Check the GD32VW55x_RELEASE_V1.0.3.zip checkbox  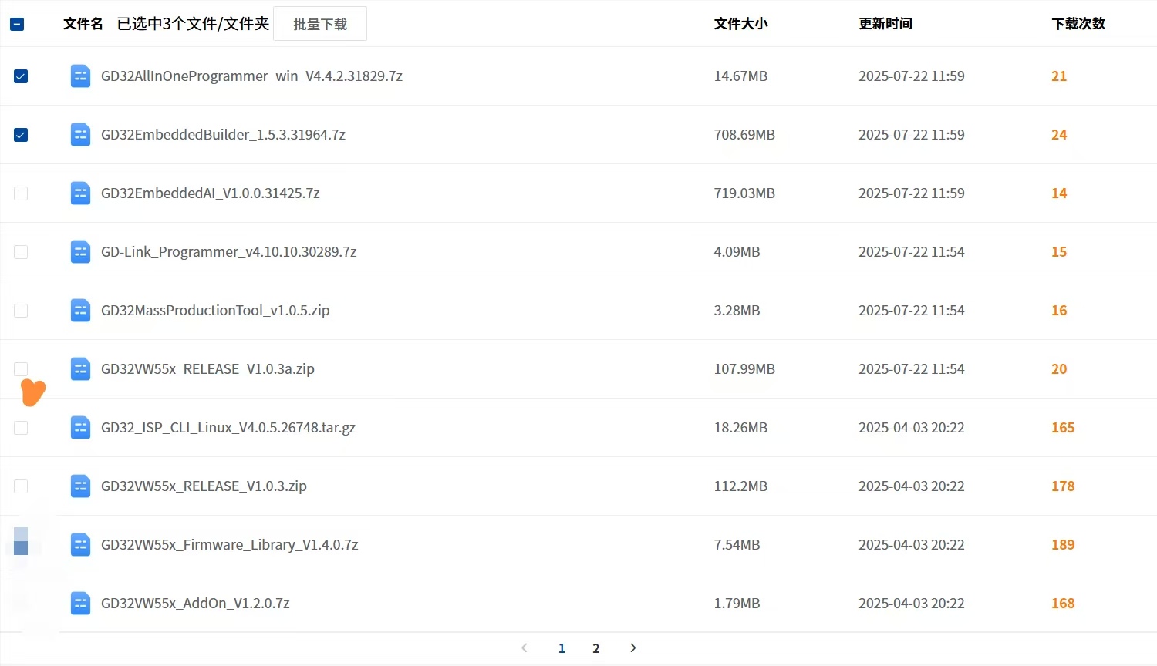point(21,486)
